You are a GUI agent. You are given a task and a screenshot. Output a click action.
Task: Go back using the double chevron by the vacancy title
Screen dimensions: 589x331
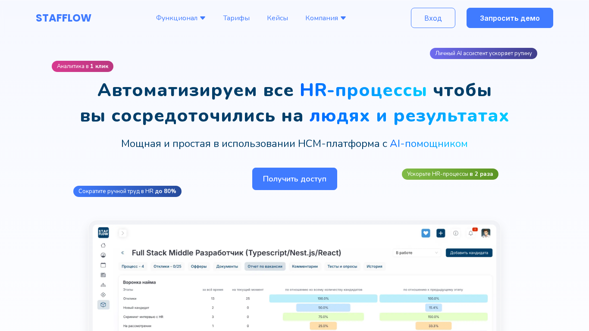click(122, 253)
